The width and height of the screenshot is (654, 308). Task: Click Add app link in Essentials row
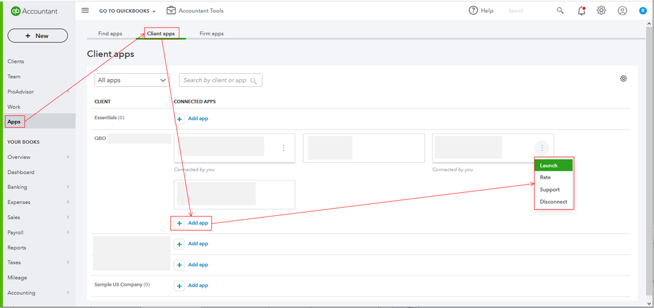tap(198, 119)
